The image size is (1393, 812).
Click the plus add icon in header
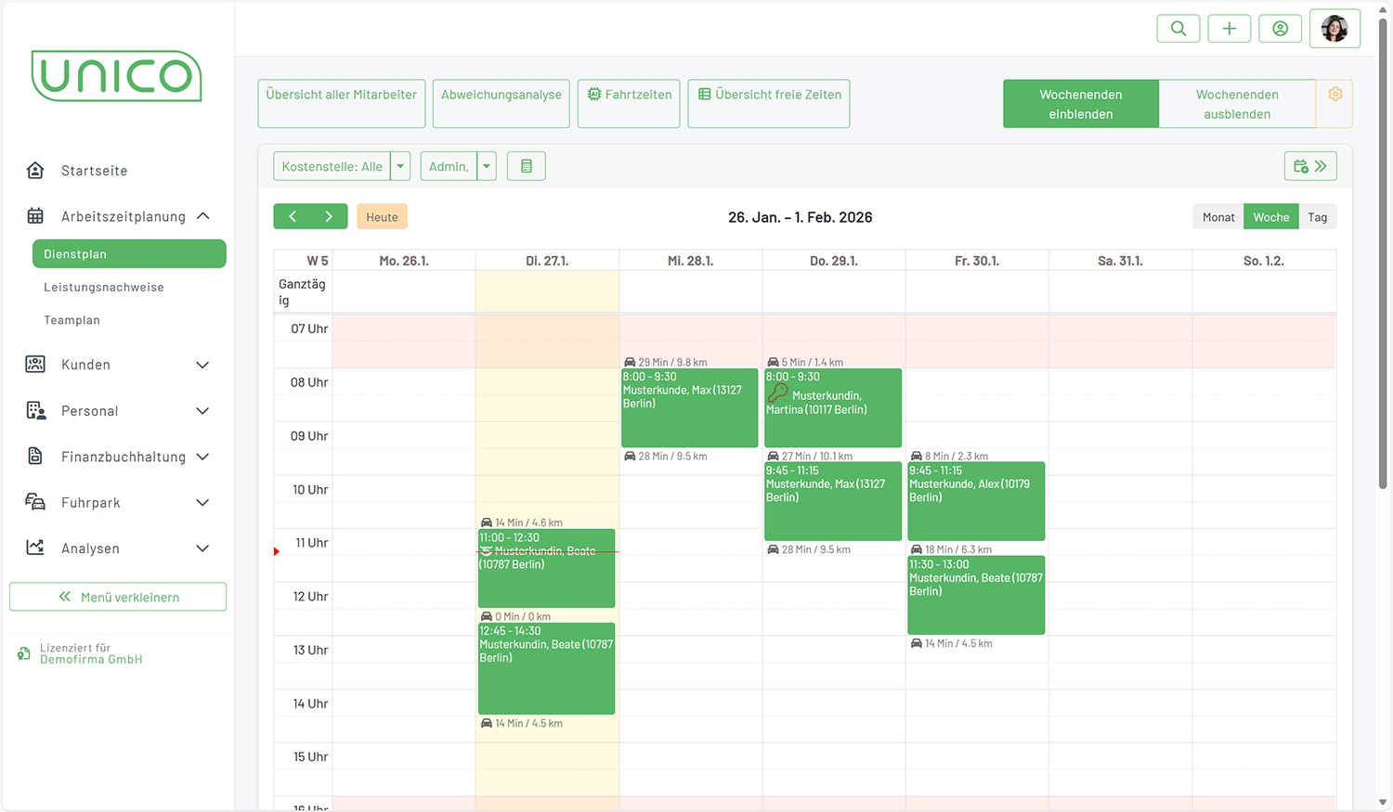(1229, 29)
